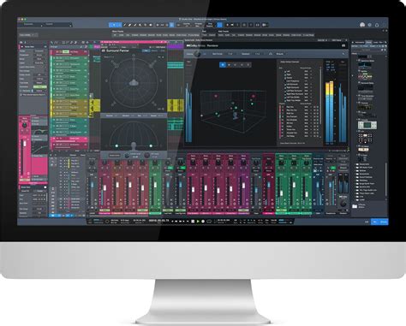Click the Edit button bottom right
Image resolution: width=406 pixels, height=326 pixels.
[367, 222]
